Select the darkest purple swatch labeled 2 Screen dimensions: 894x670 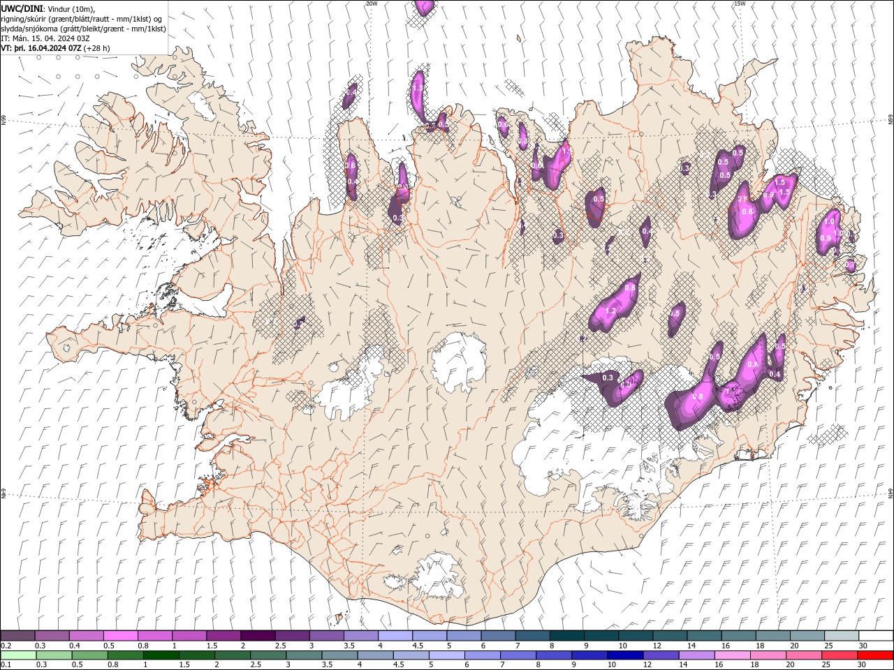(257, 636)
